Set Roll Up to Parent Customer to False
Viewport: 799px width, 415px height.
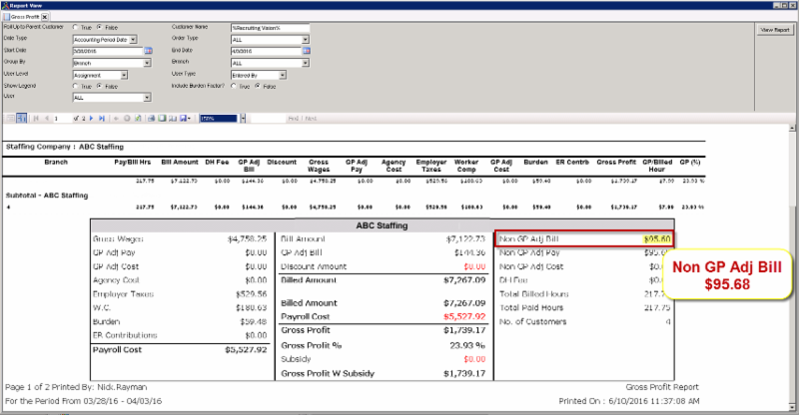(x=99, y=27)
